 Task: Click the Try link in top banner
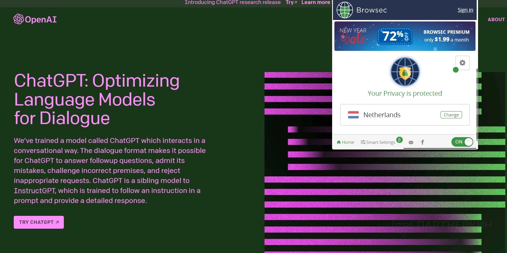(291, 3)
